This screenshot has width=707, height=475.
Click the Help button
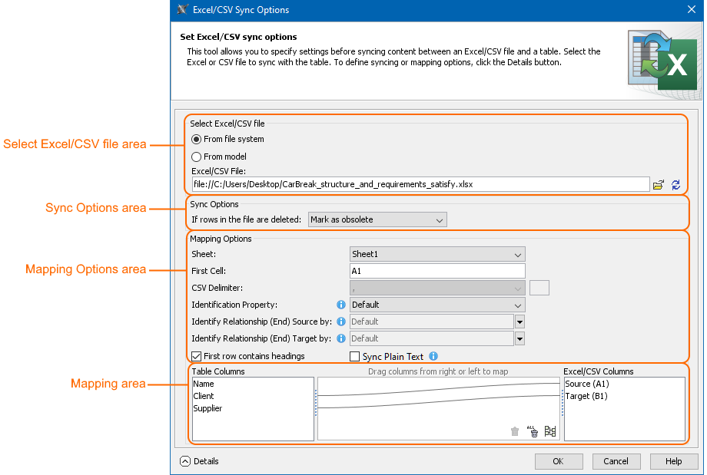pos(674,461)
